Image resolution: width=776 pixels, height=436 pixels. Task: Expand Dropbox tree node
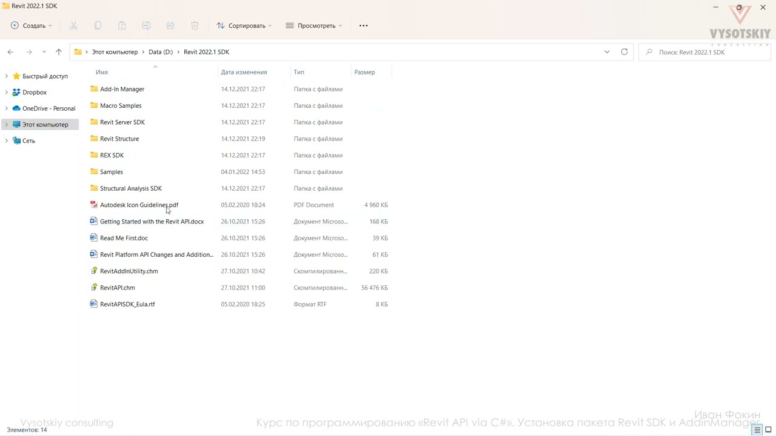(6, 92)
